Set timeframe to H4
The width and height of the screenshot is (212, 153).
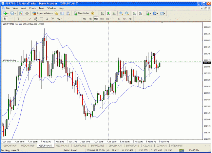pos(113,19)
